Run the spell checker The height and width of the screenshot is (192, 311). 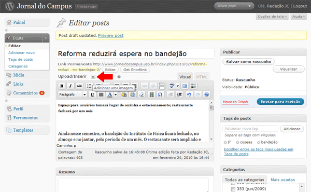click(172, 86)
